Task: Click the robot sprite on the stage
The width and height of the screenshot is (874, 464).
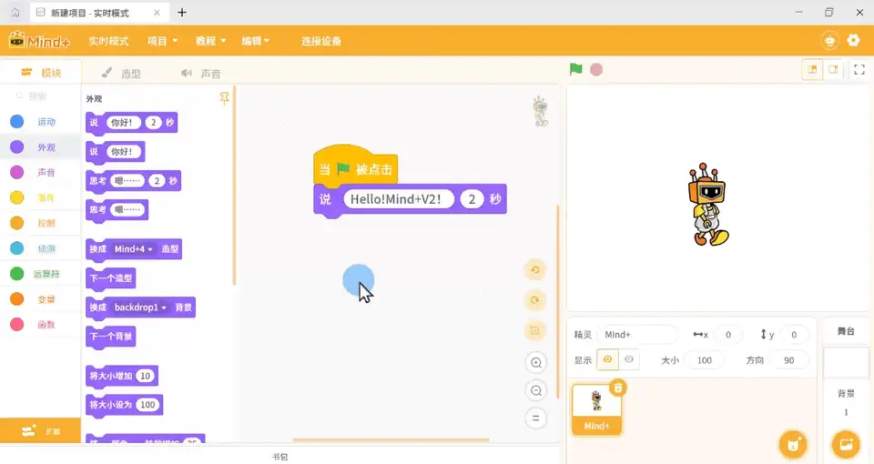Action: tap(708, 205)
